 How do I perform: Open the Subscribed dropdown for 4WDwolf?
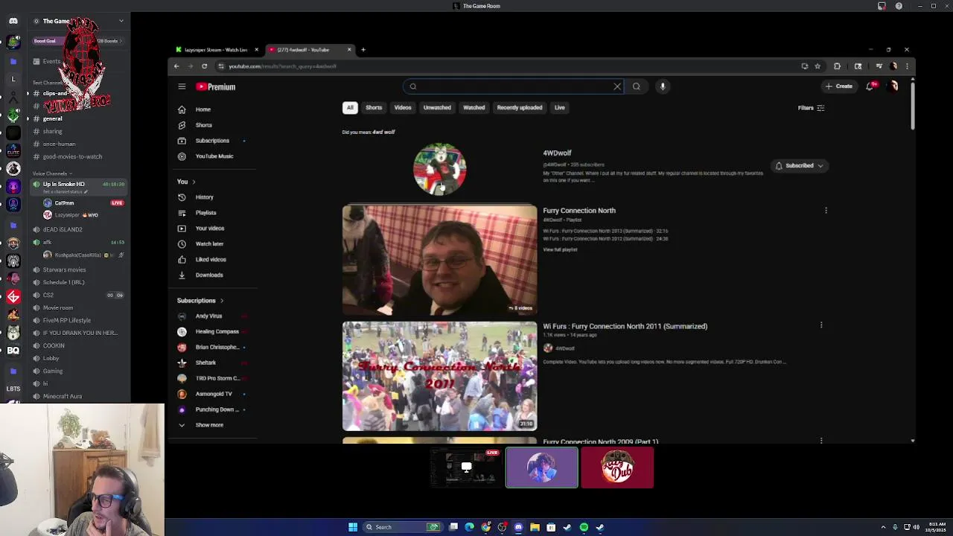coord(800,166)
